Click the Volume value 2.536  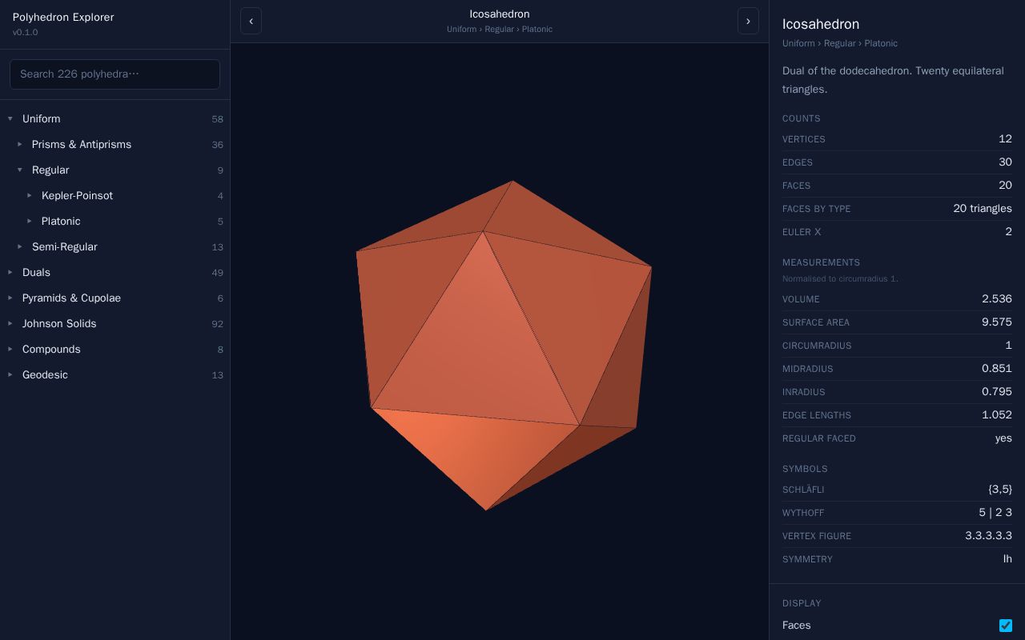coord(997,299)
